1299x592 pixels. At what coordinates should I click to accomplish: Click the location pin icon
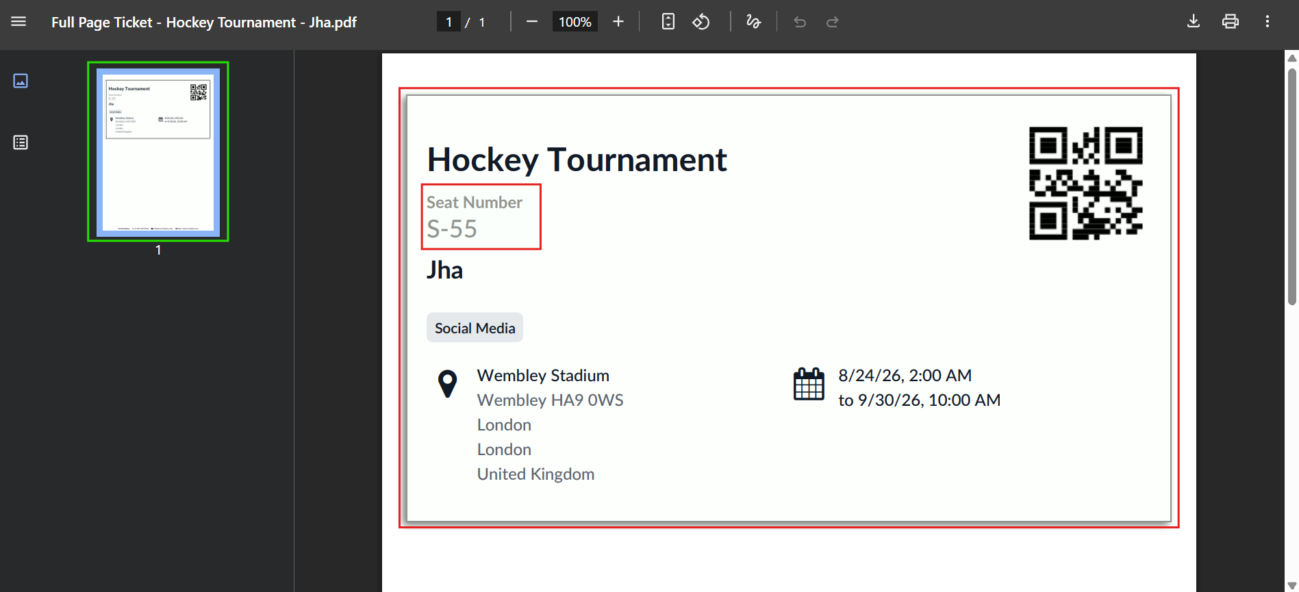point(448,384)
